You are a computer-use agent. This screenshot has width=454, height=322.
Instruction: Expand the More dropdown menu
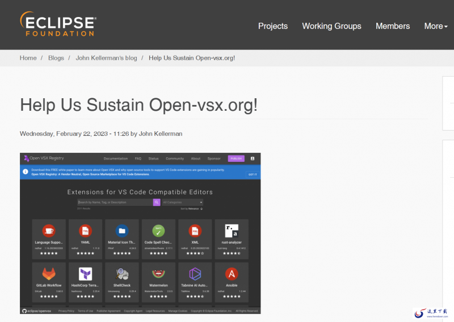[x=436, y=26]
